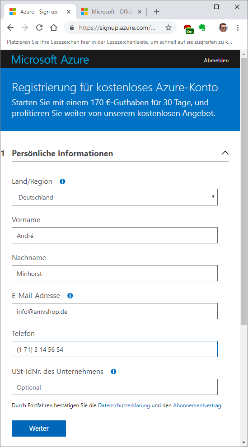Image resolution: width=248 pixels, height=447 pixels.
Task: Open the Evernote elephant extension
Action: tap(202, 28)
